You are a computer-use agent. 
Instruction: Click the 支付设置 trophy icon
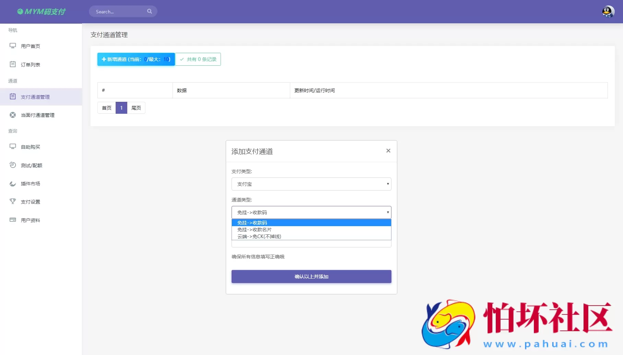[13, 201]
